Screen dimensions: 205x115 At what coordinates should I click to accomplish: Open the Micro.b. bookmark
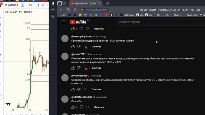coord(176,15)
